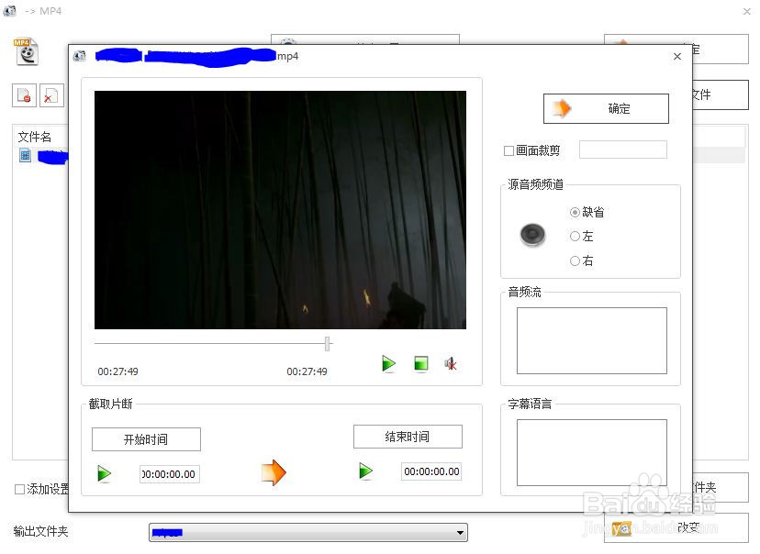Viewport: 760px width, 554px height.
Task: Click the video file icon under 文件名
Action: point(23,154)
